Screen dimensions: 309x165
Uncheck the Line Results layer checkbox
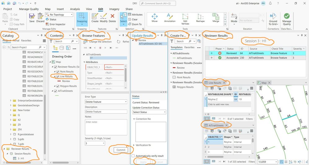pos(58,76)
